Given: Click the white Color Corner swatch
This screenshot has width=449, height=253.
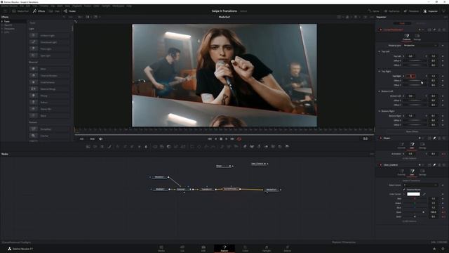Looking at the screenshot, I should pos(413,194).
